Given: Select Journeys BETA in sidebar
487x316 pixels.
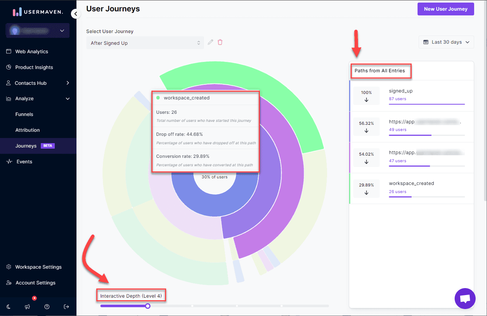Looking at the screenshot, I should (38, 146).
